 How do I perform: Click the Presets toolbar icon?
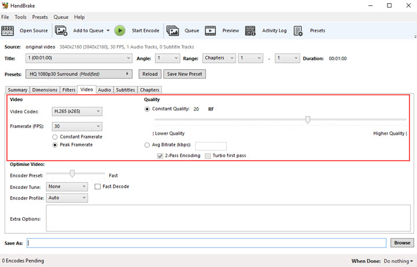click(299, 31)
